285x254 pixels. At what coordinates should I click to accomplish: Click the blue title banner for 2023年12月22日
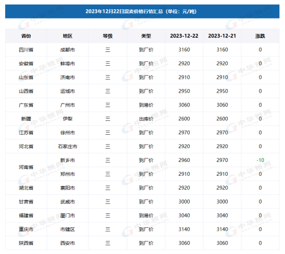(x=142, y=11)
